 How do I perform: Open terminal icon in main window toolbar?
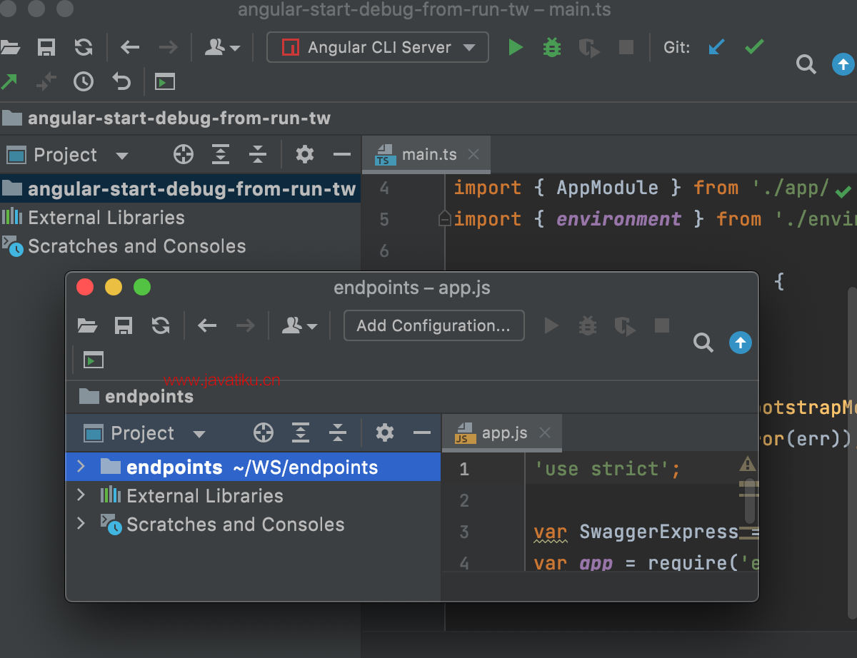165,82
